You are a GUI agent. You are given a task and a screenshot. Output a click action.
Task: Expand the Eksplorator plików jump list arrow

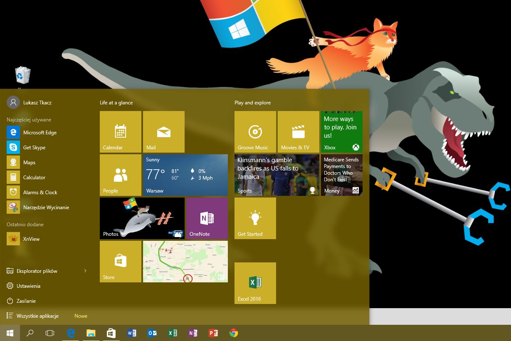85,271
